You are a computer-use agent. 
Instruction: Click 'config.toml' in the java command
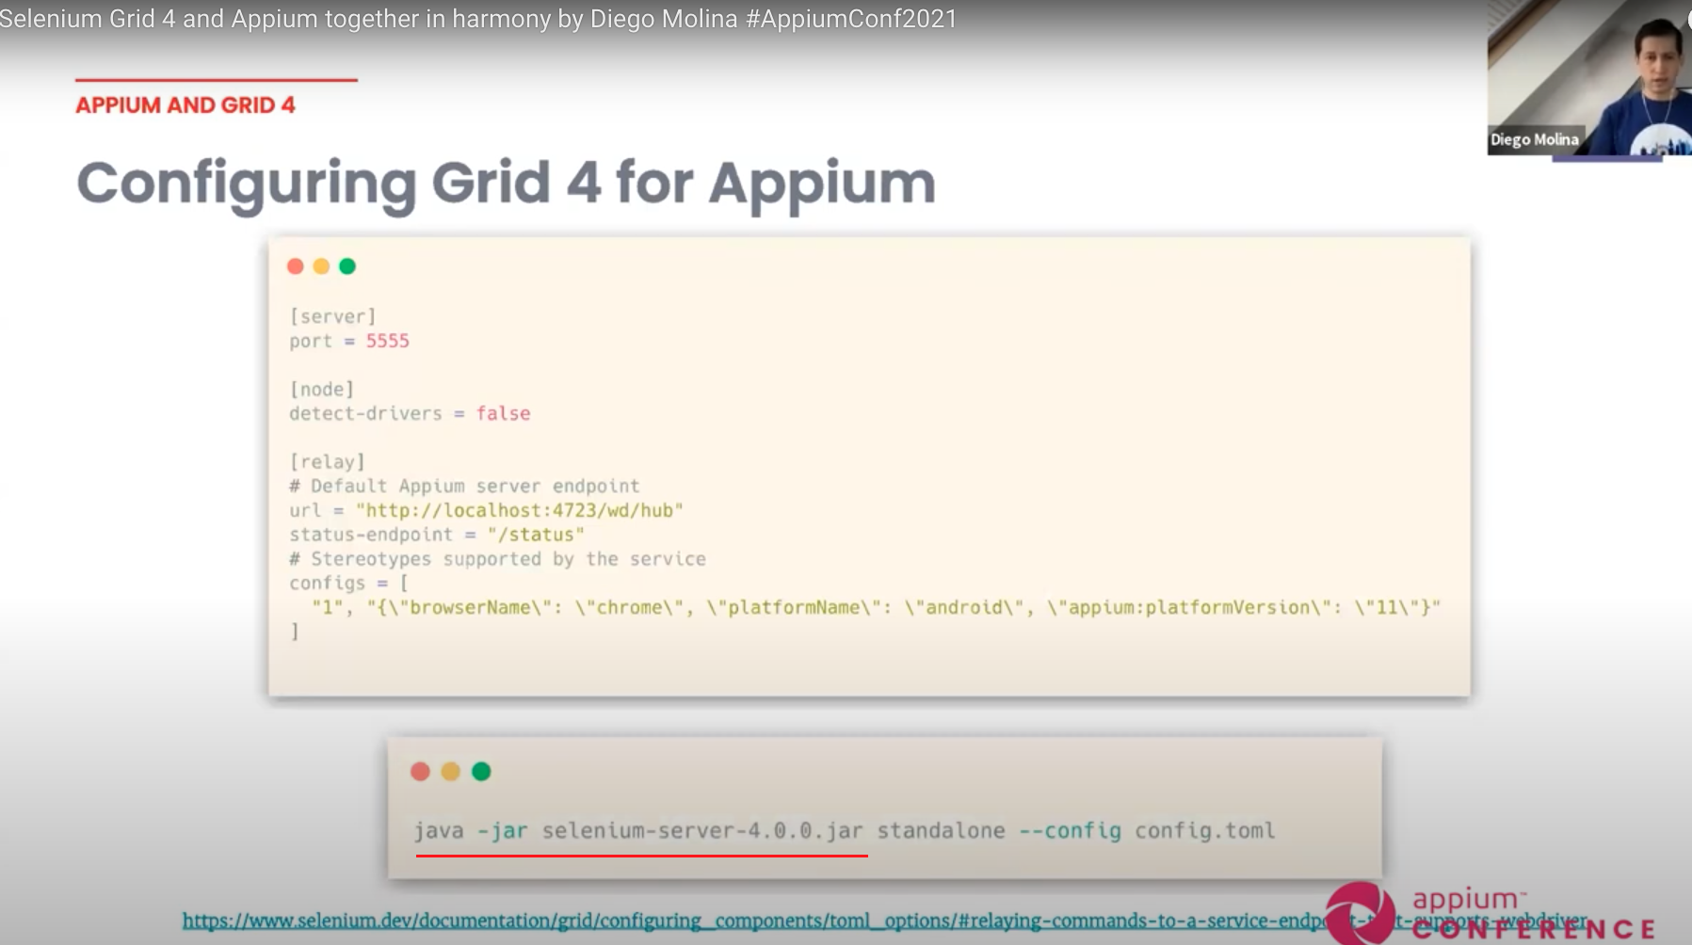tap(1204, 831)
